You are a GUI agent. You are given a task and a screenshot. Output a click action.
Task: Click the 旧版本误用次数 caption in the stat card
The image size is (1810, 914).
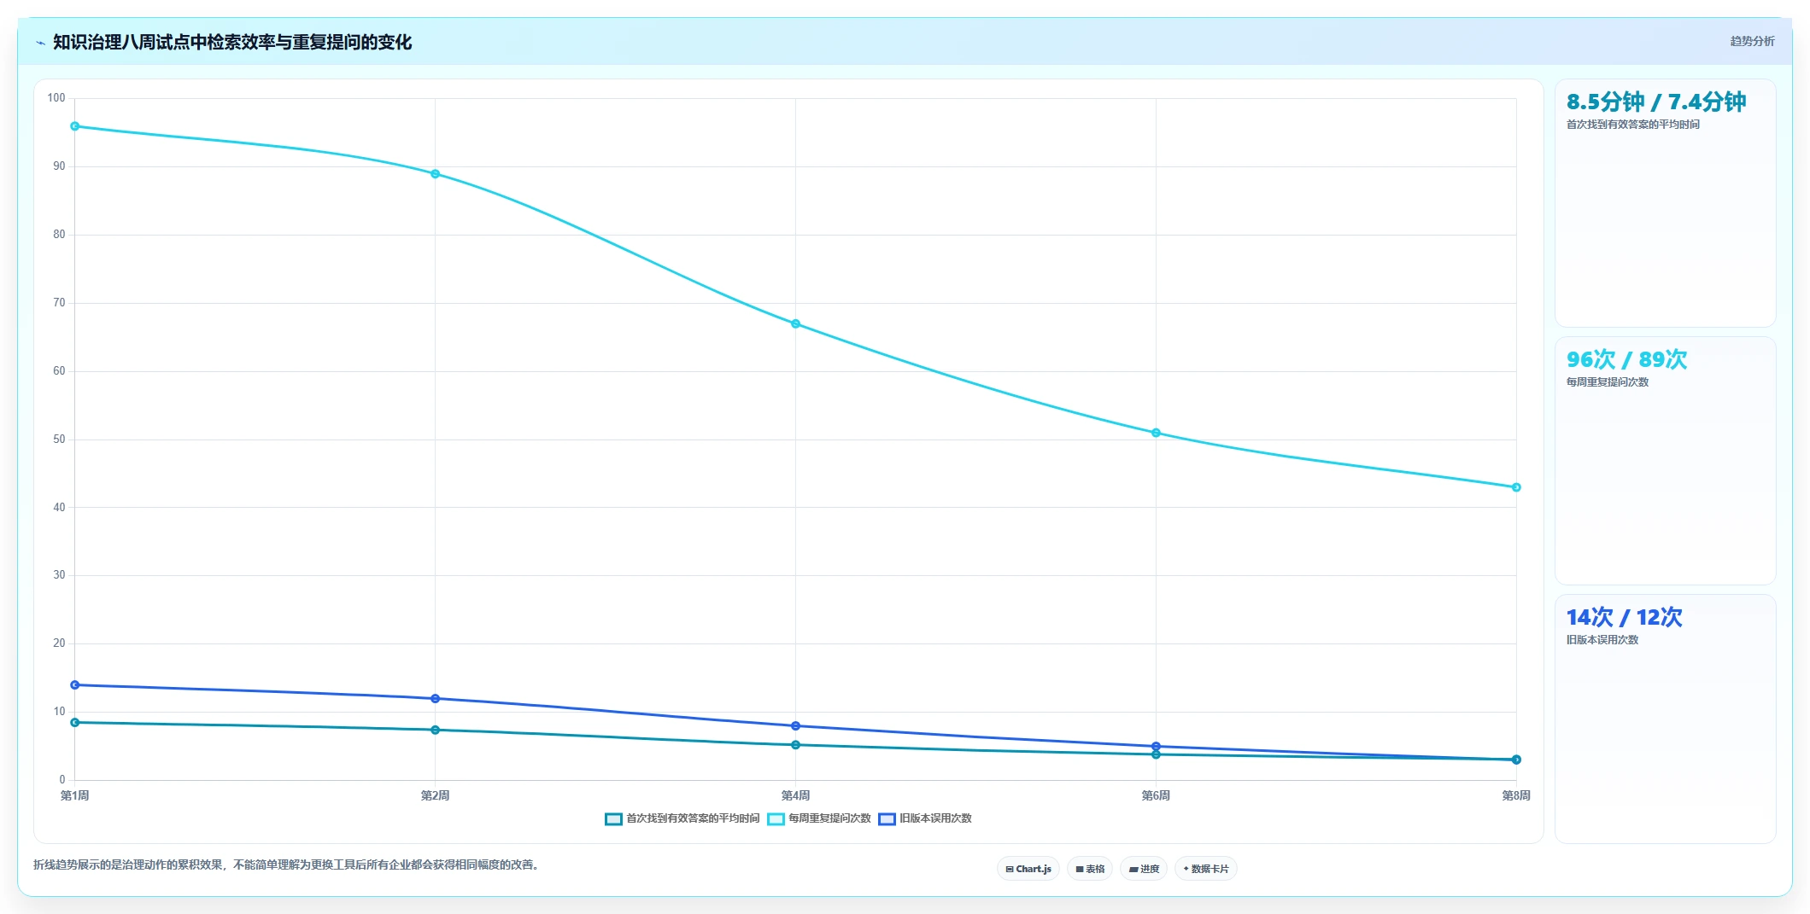[1602, 640]
